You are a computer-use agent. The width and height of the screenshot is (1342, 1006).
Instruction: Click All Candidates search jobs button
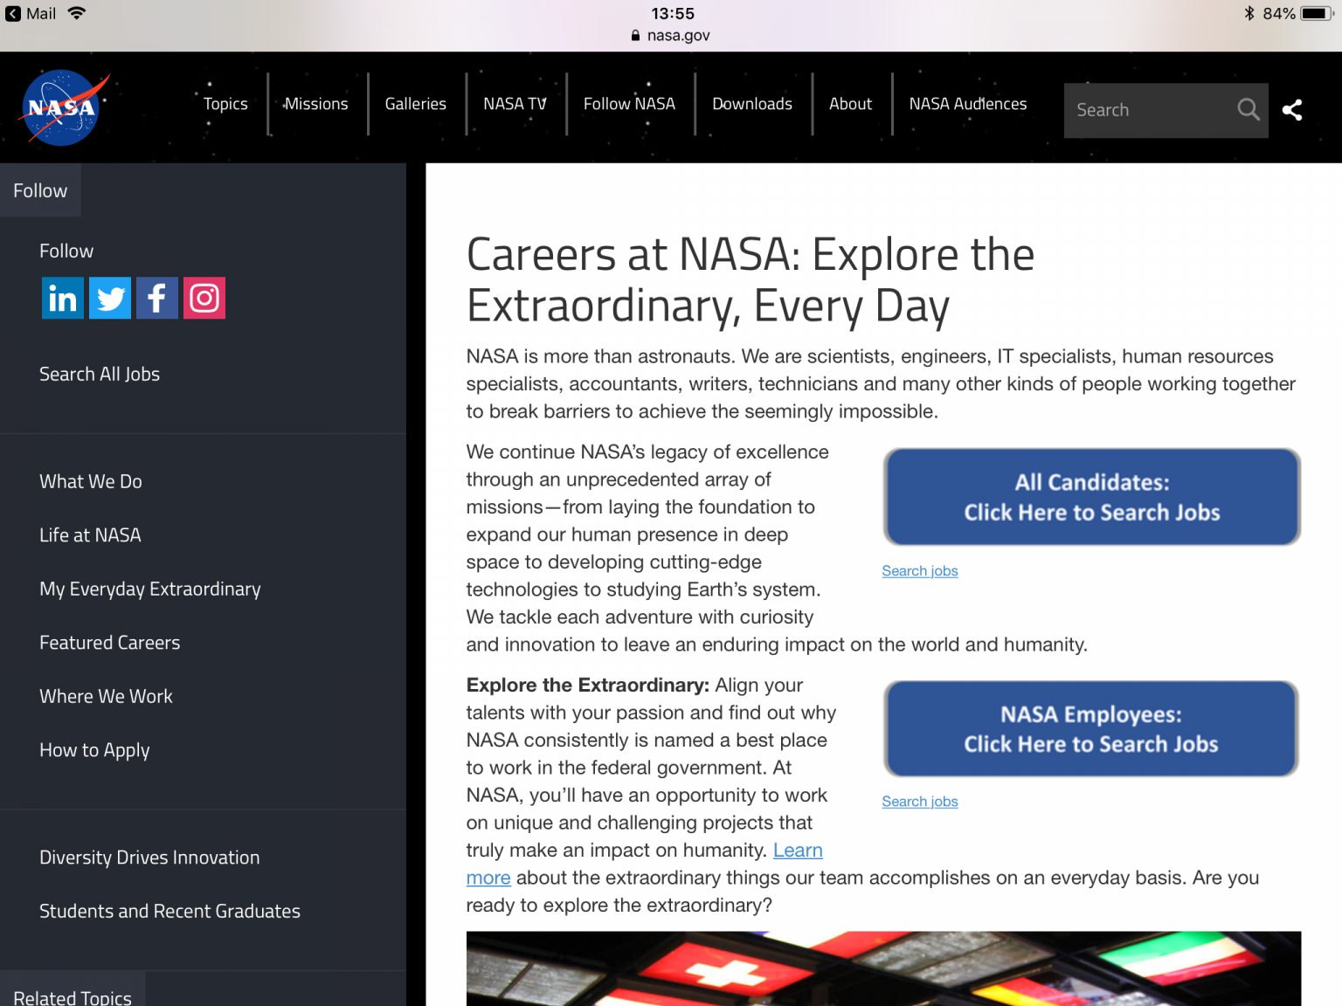(1092, 497)
